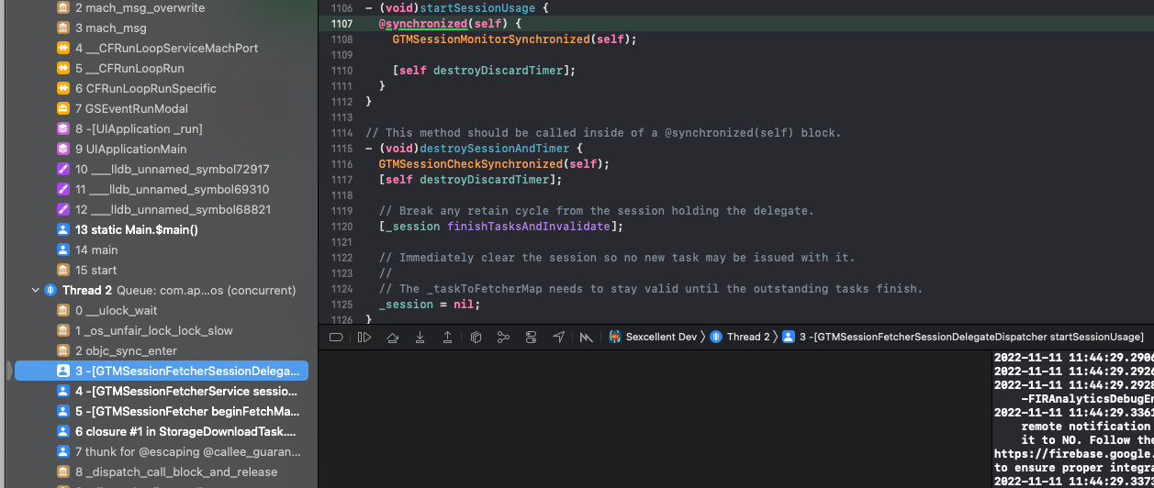Click the Simulate Location arrow icon

coord(558,338)
